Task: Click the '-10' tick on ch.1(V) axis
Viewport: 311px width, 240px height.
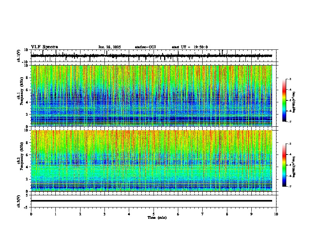Action: (x=25, y=62)
